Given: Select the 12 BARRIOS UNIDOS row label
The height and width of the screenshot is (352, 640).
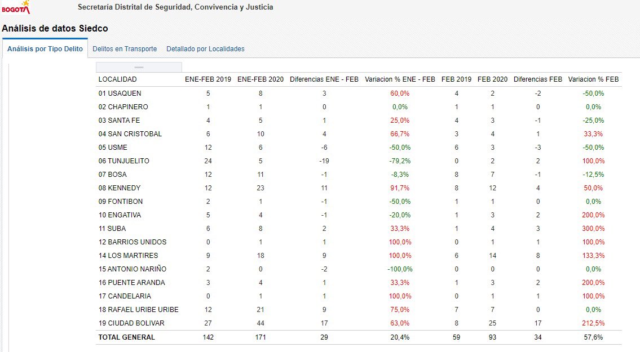Looking at the screenshot, I should coord(133,242).
